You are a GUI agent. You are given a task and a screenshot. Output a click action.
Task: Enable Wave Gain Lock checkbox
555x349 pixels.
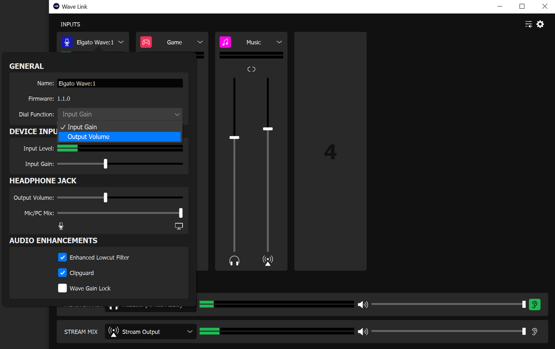62,288
